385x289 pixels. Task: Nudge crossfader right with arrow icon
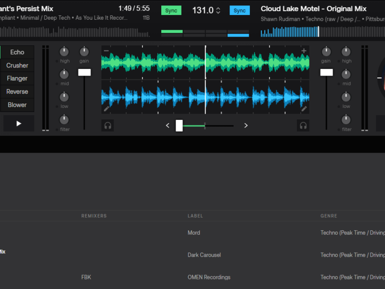tap(246, 126)
